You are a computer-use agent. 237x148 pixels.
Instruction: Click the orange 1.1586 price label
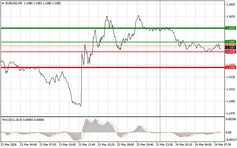pos(230,45)
